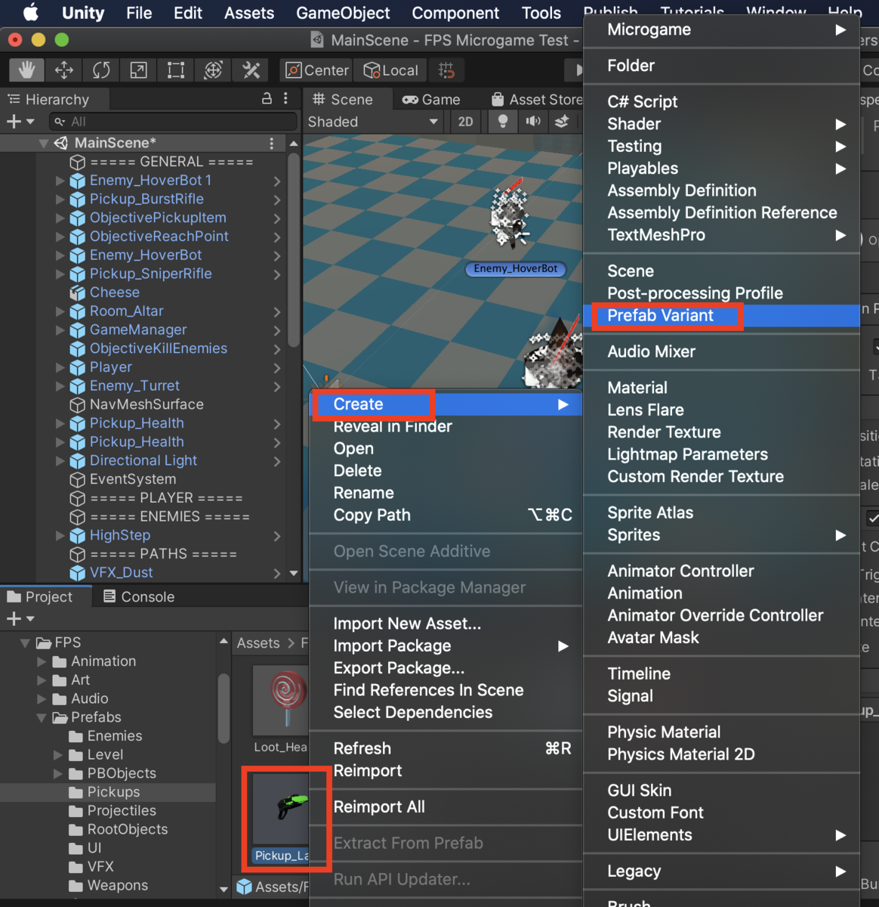
Task: Select the Transform tool
Action: click(214, 70)
